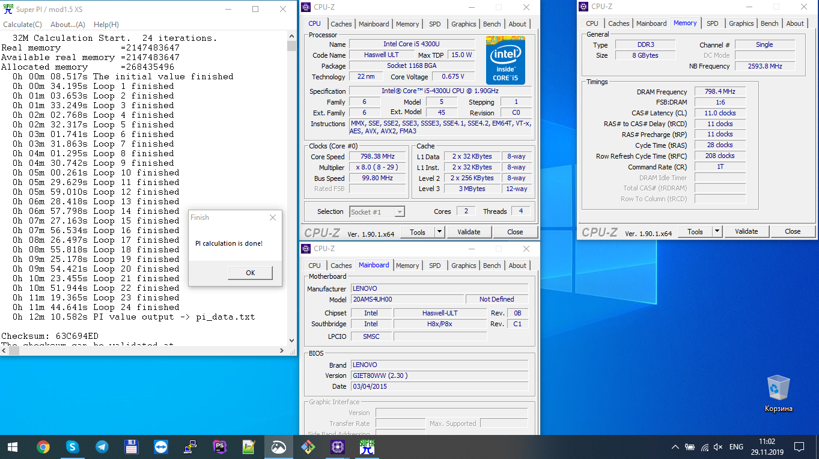Open Skype from the taskbar
Image resolution: width=819 pixels, height=459 pixels.
(73, 447)
